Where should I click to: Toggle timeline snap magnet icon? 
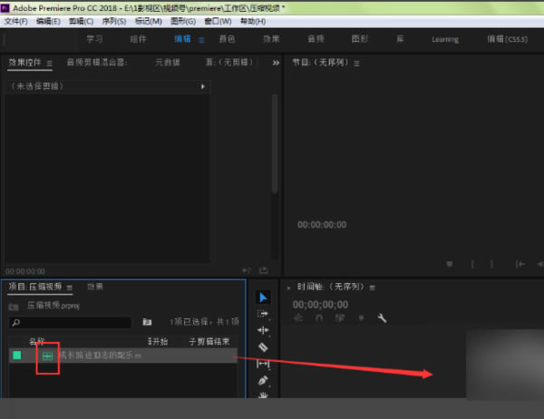point(318,318)
